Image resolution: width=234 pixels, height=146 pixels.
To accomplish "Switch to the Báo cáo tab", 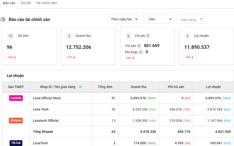I will 9,3.
